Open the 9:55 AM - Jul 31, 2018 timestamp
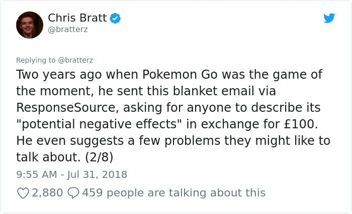The image size is (352, 214). [x=71, y=174]
